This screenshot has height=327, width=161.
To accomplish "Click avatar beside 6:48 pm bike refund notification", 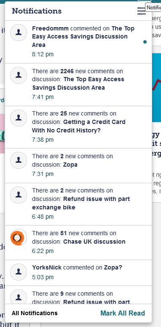I will [19, 195].
